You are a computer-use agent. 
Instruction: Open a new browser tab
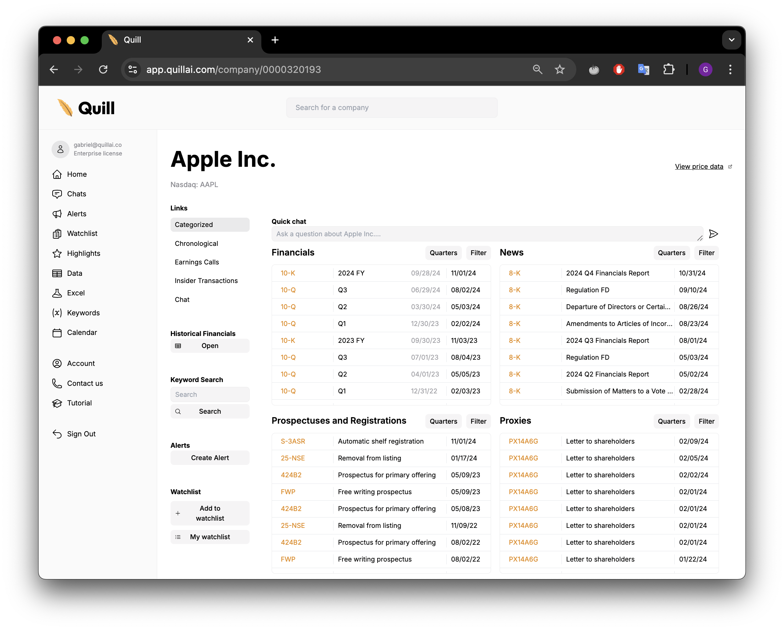pyautogui.click(x=275, y=40)
